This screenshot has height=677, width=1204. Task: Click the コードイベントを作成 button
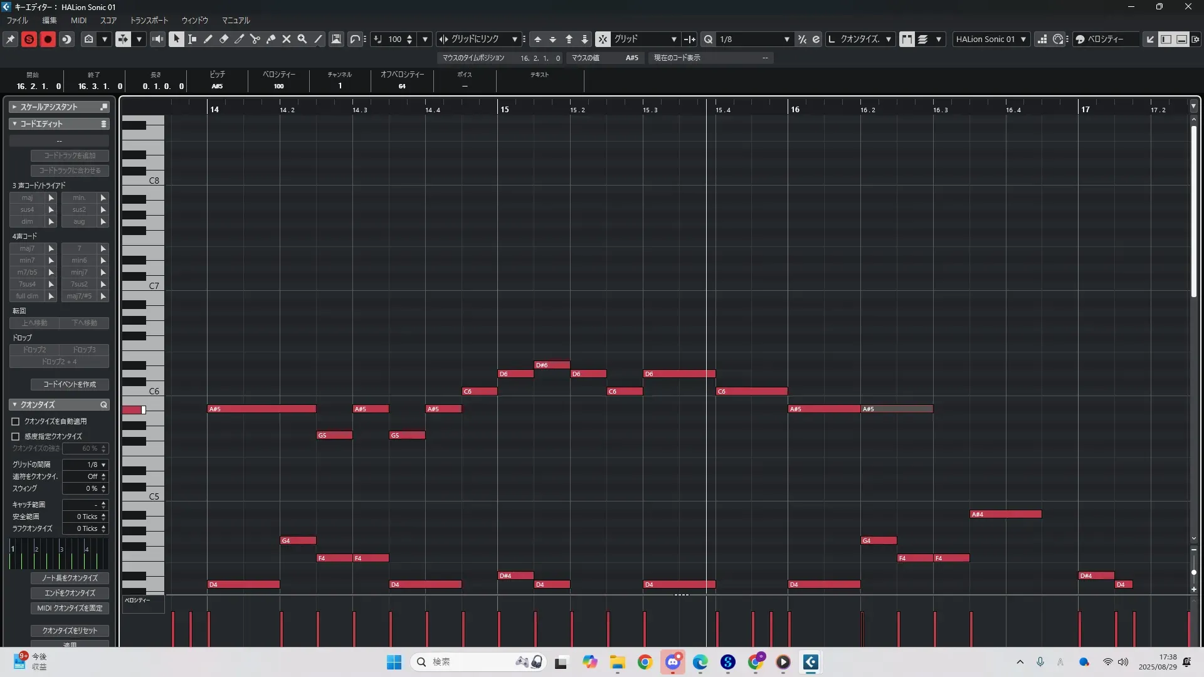click(x=70, y=384)
